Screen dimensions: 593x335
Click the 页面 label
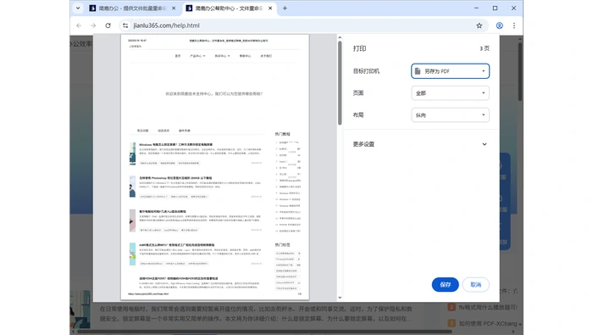358,93
